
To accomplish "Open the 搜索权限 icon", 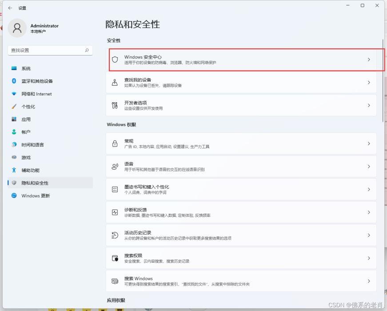I will [115, 258].
